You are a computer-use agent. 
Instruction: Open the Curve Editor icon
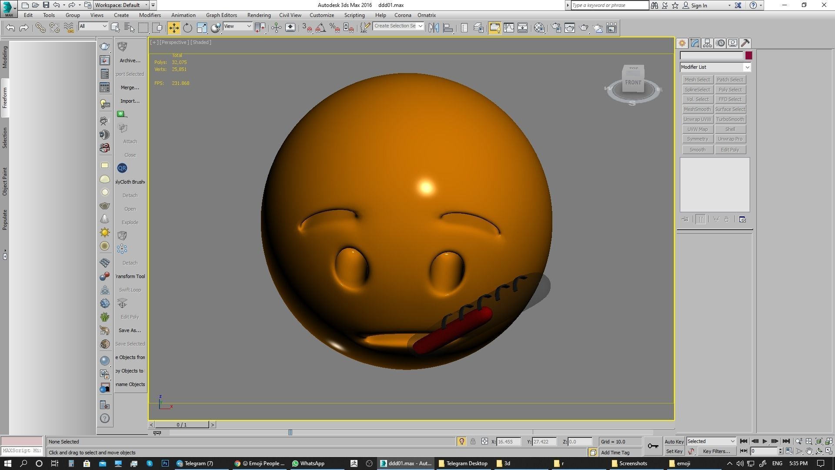pos(508,28)
